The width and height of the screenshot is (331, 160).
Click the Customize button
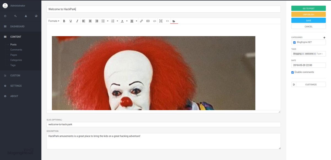(x=311, y=85)
